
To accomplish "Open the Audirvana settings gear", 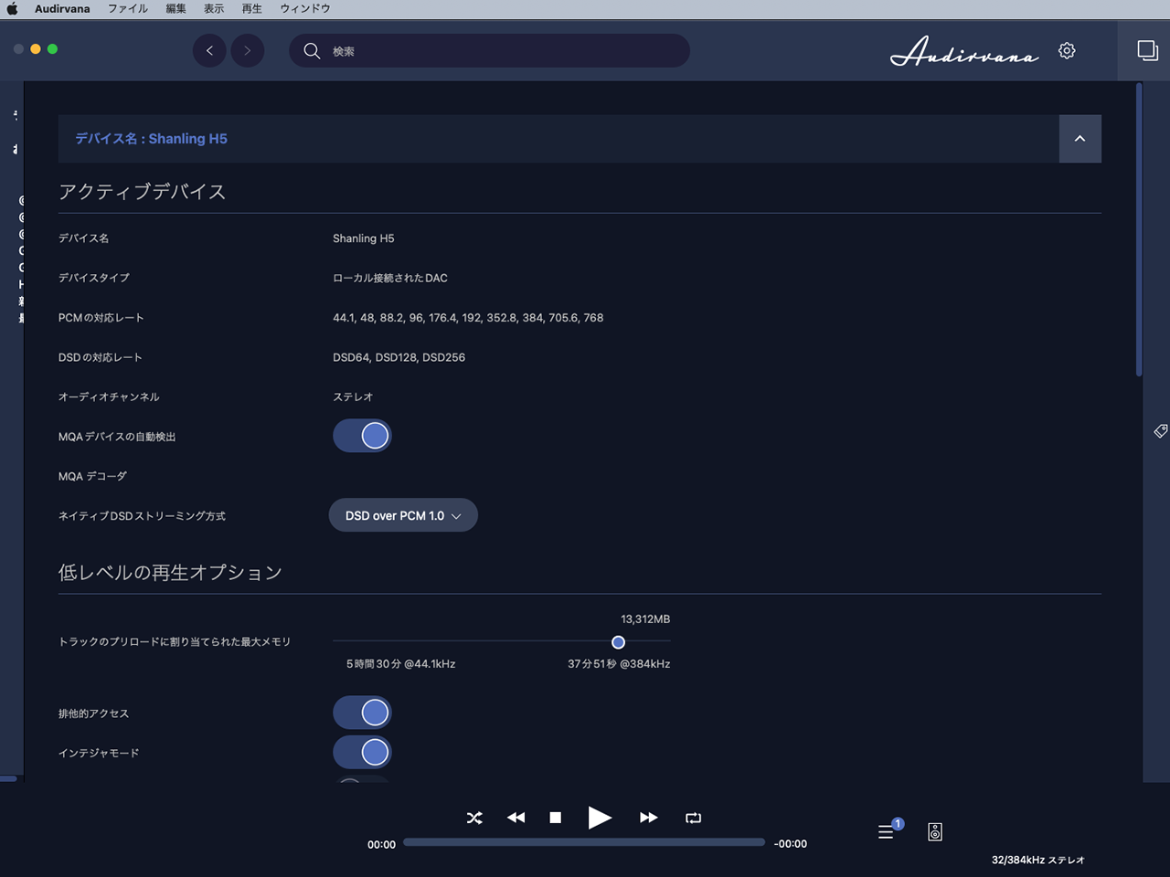I will tap(1067, 50).
